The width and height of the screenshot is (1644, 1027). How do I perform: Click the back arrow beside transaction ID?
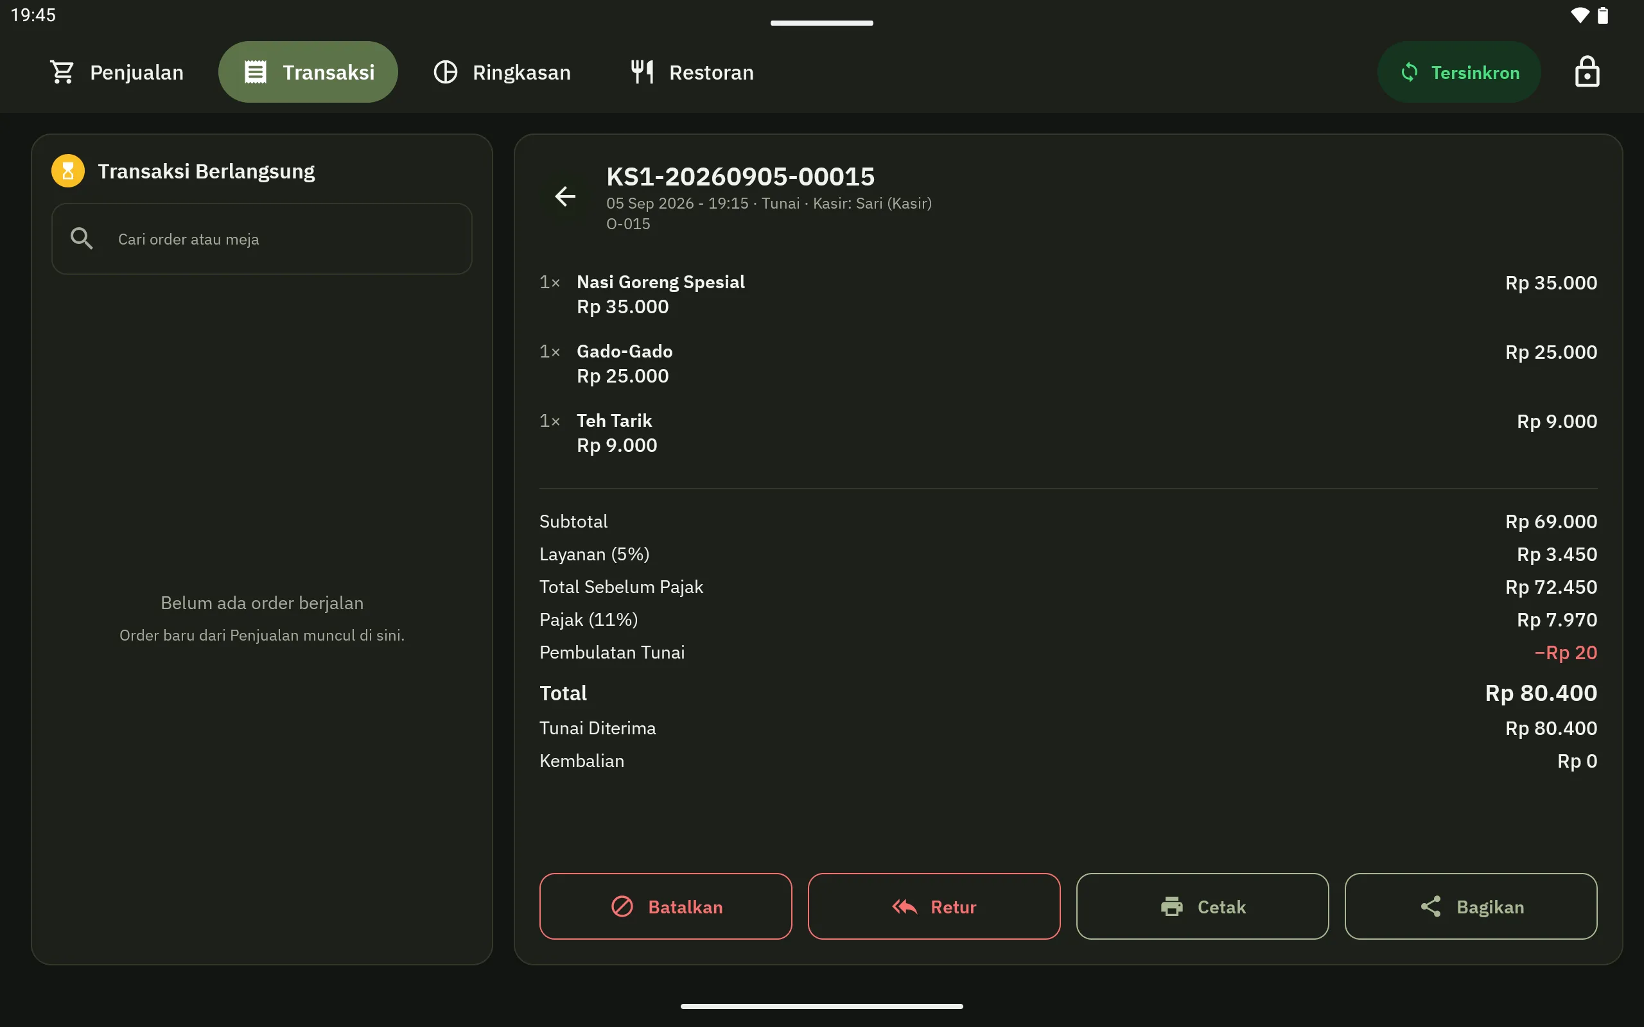(565, 196)
